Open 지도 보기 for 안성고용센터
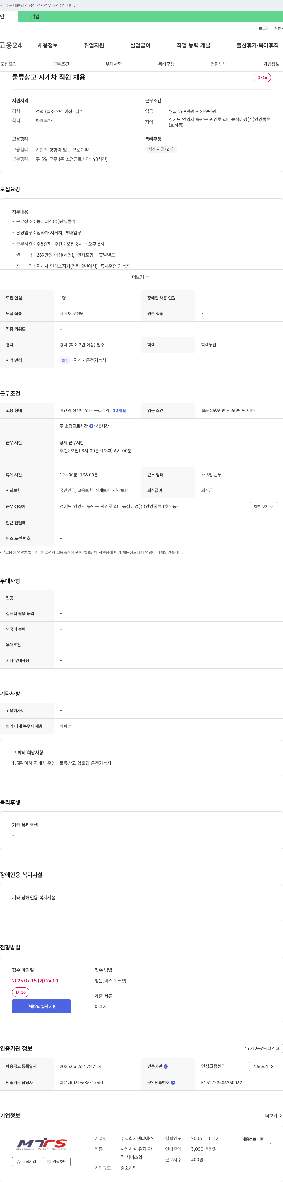 [263, 1066]
